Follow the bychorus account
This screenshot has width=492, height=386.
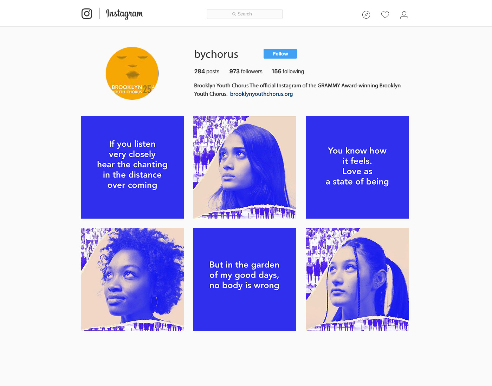280,54
